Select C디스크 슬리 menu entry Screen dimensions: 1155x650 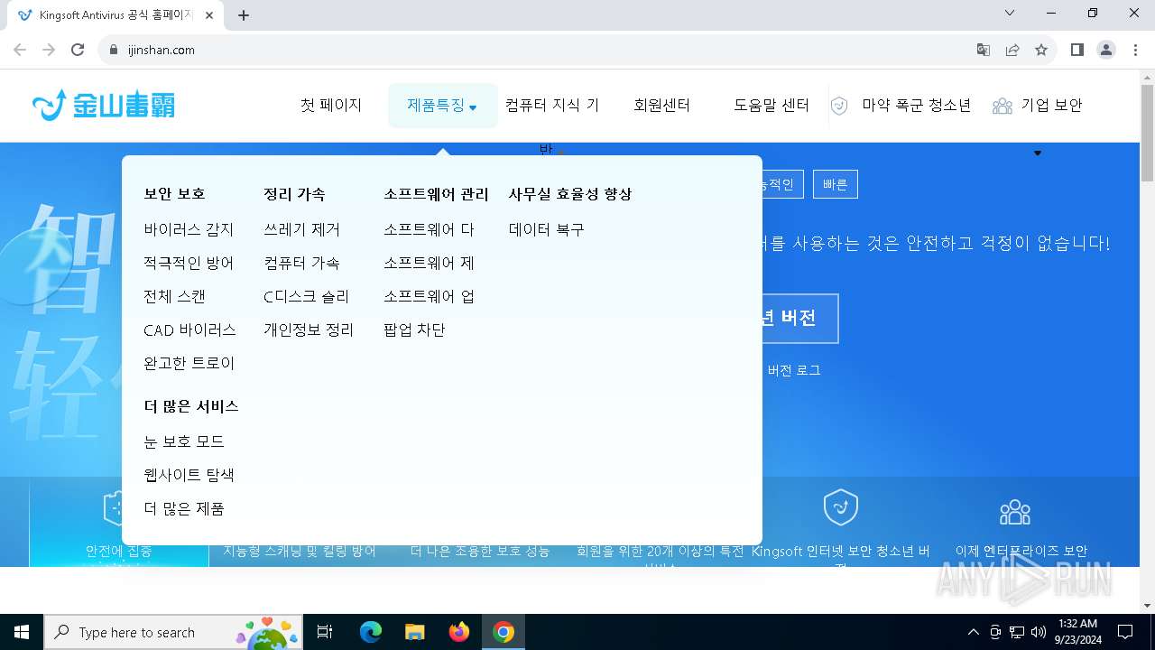click(x=306, y=296)
